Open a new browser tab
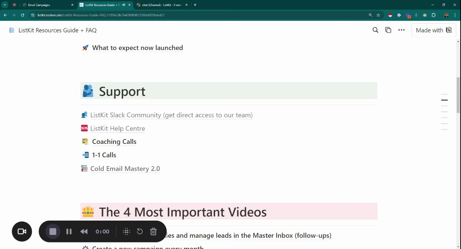The width and height of the screenshot is (461, 249). (x=195, y=5)
